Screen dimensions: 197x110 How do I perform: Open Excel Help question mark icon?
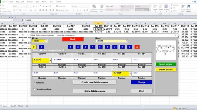pyautogui.click(x=195, y=2)
